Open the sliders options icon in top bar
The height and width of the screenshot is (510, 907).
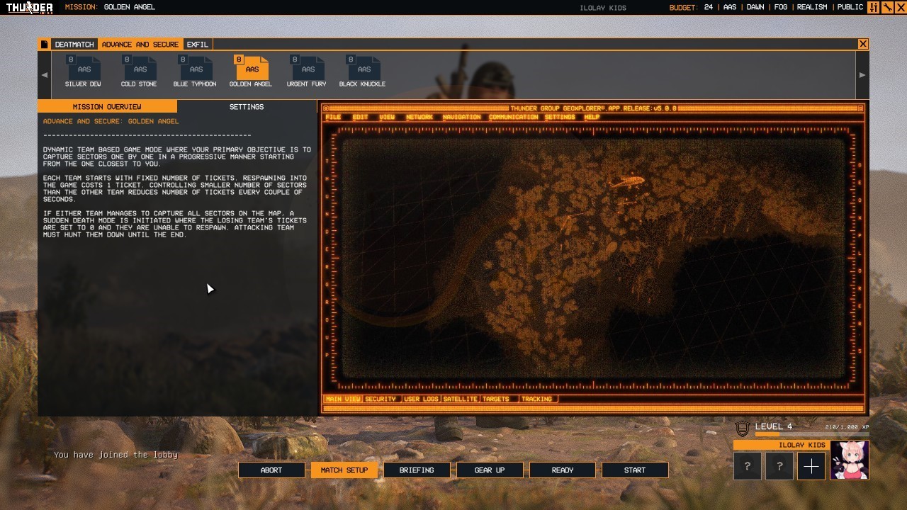pos(873,7)
